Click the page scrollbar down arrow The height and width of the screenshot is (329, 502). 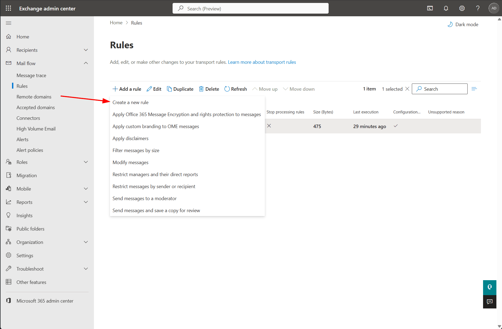(499, 326)
